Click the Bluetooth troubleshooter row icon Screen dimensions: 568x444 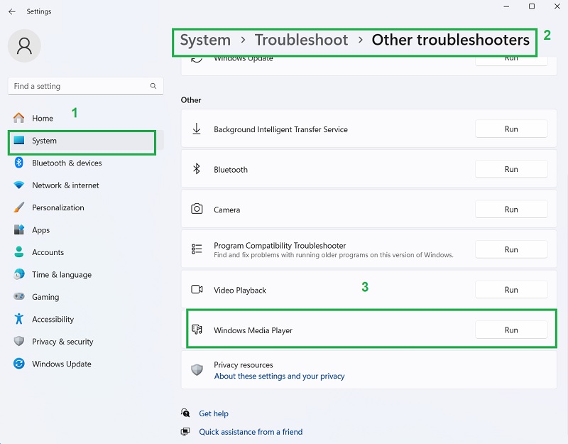[x=197, y=168]
